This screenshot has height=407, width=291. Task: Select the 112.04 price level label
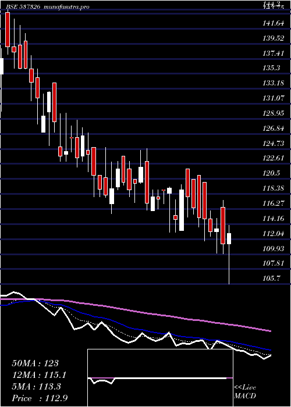[x=273, y=234]
